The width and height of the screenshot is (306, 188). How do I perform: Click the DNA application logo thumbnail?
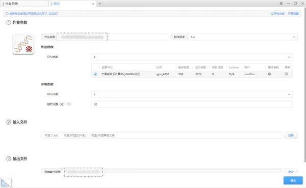click(23, 44)
